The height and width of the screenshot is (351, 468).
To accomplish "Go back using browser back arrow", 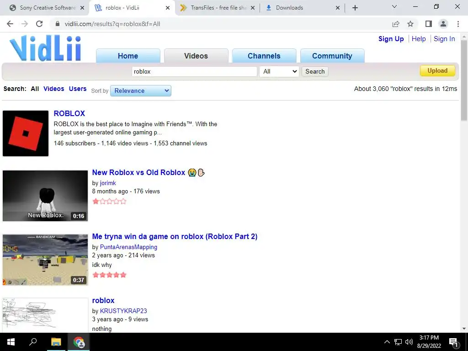I will 10,24.
